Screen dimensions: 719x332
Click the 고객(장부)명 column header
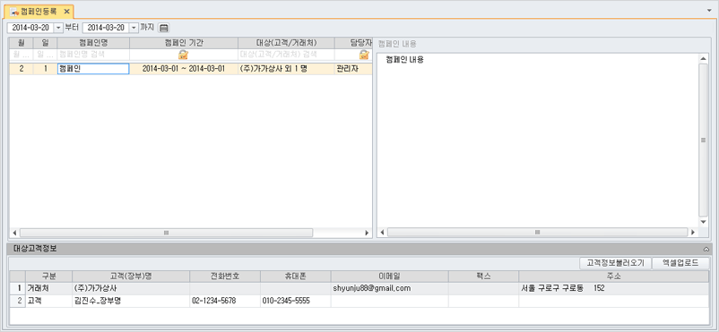pos(131,277)
